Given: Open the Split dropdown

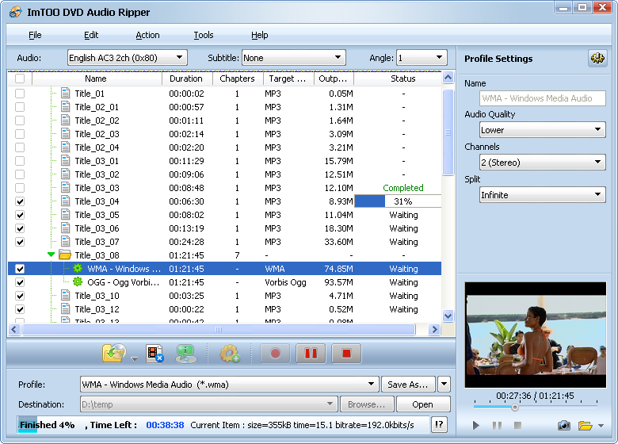Looking at the screenshot, I should point(542,194).
